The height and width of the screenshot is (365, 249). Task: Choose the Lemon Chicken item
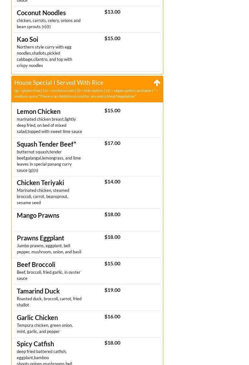[38, 111]
